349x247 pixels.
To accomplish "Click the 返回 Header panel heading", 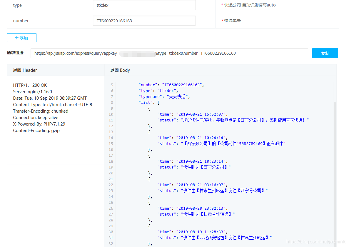I will [25, 70].
